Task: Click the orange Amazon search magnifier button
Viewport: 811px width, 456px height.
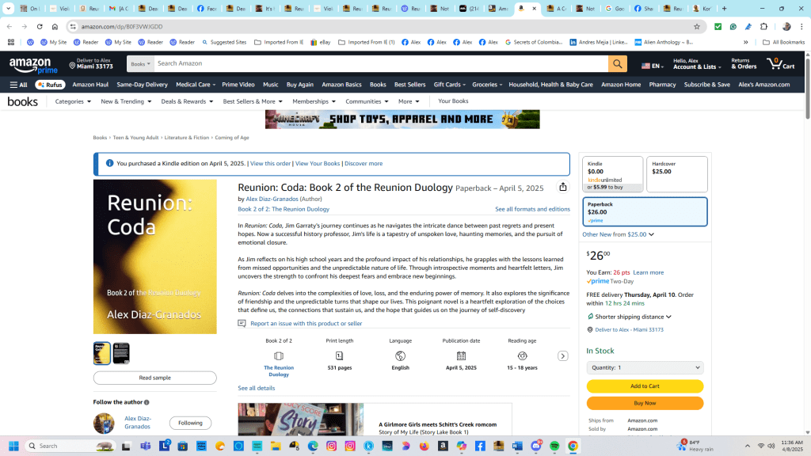Action: [x=618, y=64]
